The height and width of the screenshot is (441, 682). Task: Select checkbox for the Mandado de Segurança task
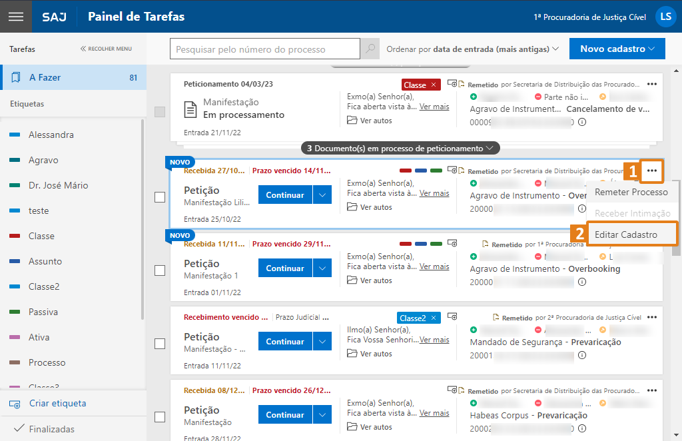[x=160, y=344]
